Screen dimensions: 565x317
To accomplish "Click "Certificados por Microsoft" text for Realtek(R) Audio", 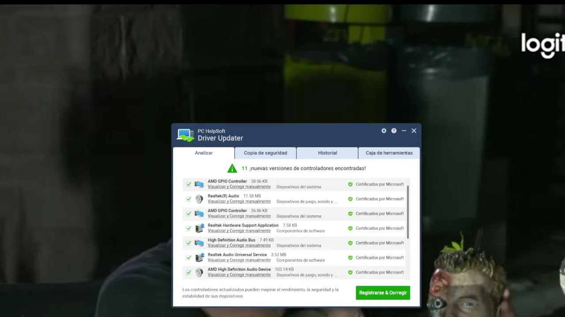I will 380,199.
